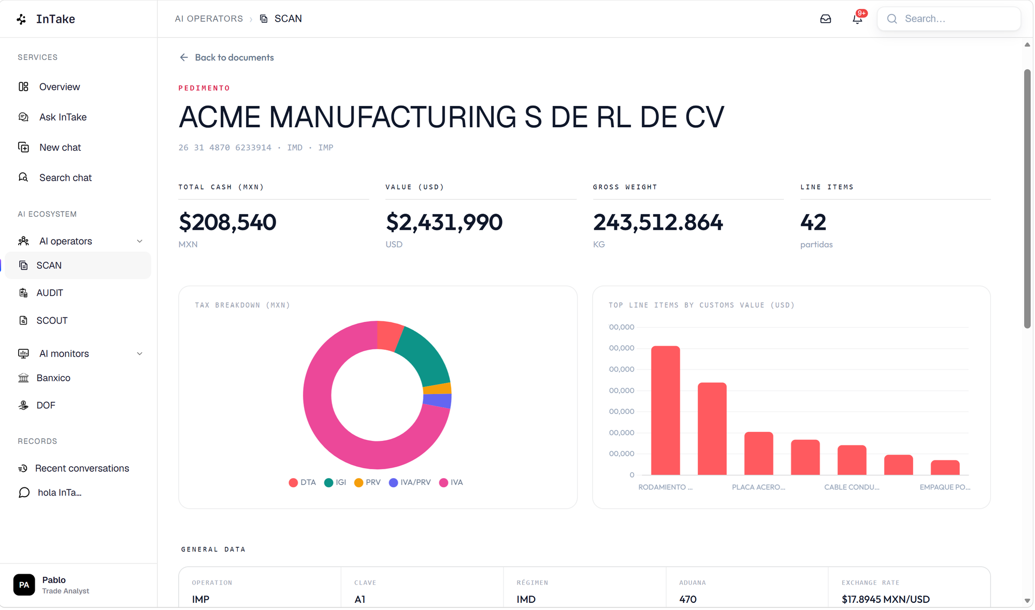Click the InTake logo icon
Viewport: 1035px width, 610px height.
[x=21, y=19]
